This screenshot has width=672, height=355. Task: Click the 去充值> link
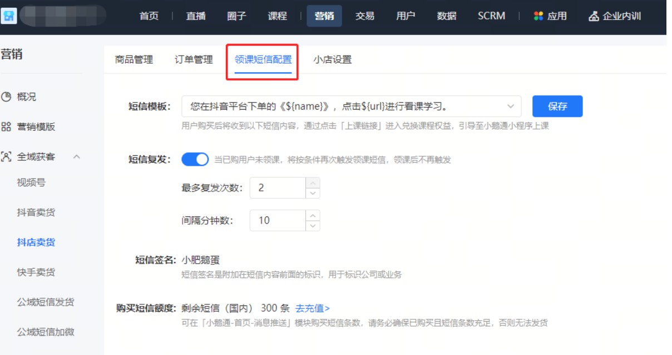(313, 308)
